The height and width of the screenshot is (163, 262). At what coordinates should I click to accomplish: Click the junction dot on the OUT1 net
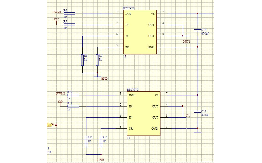(183, 36)
